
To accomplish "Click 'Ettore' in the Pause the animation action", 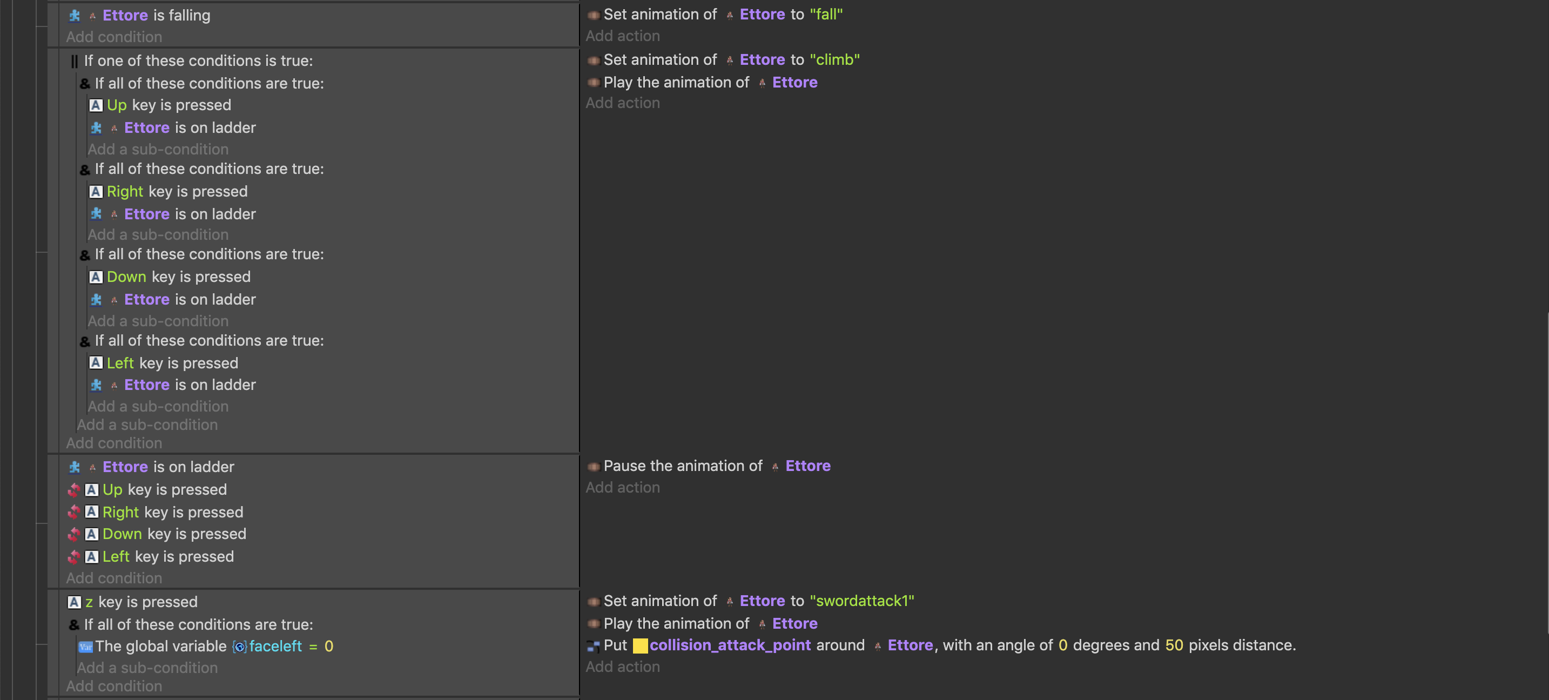I will (807, 466).
